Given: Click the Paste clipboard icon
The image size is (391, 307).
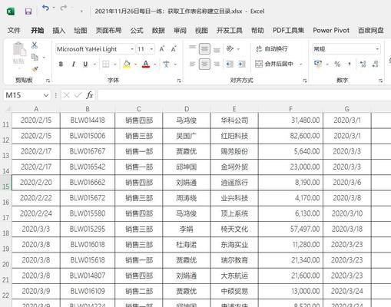Looking at the screenshot, I should (19, 49).
